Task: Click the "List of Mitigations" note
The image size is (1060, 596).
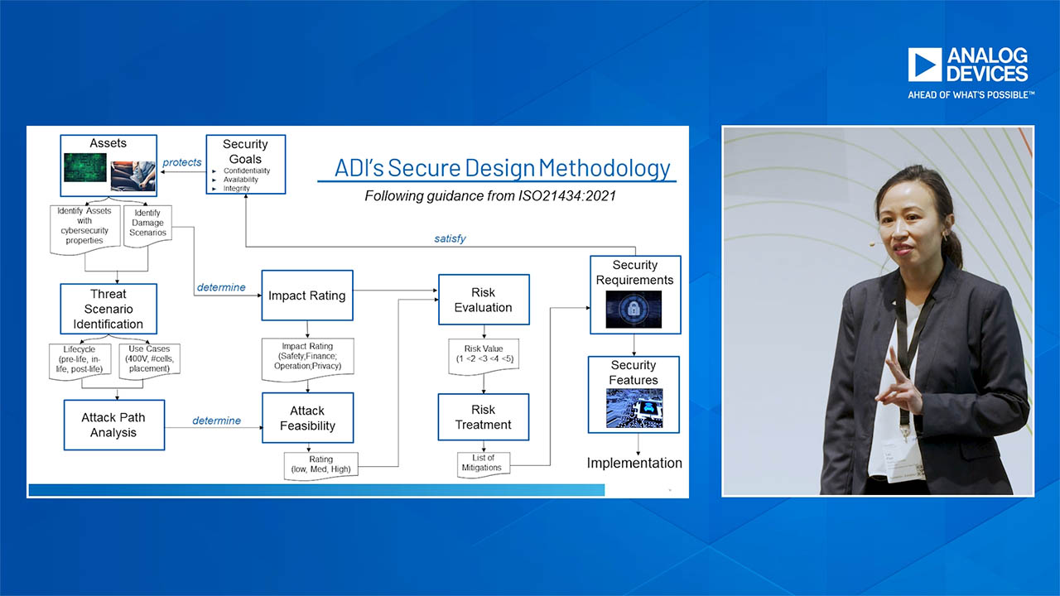Action: [484, 464]
